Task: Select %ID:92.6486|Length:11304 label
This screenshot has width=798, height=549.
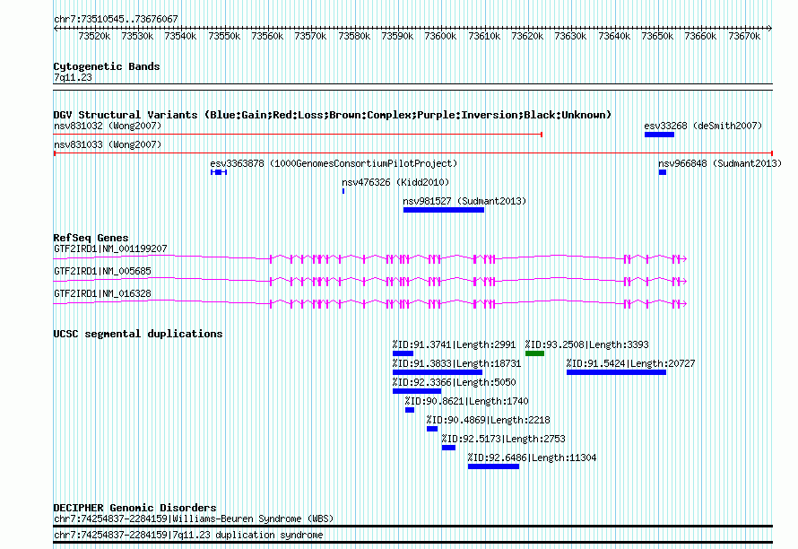Action: (532, 457)
